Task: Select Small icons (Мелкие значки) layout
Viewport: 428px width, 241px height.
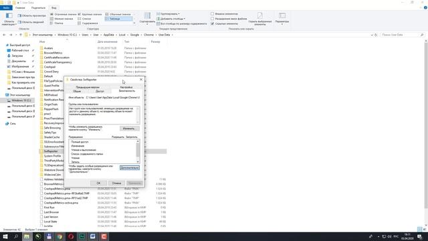Action: click(62, 19)
